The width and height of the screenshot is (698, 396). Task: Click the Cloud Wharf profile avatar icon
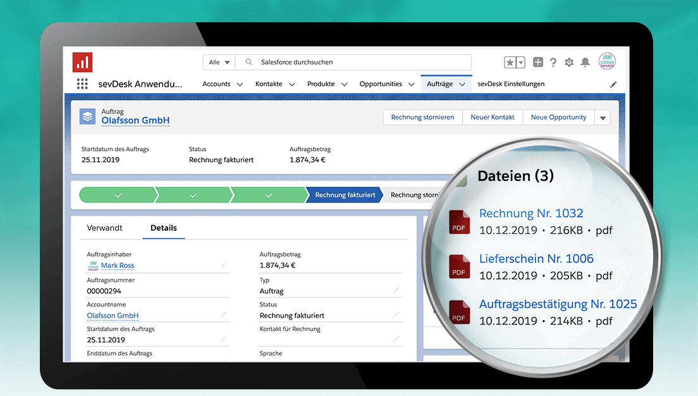click(606, 61)
